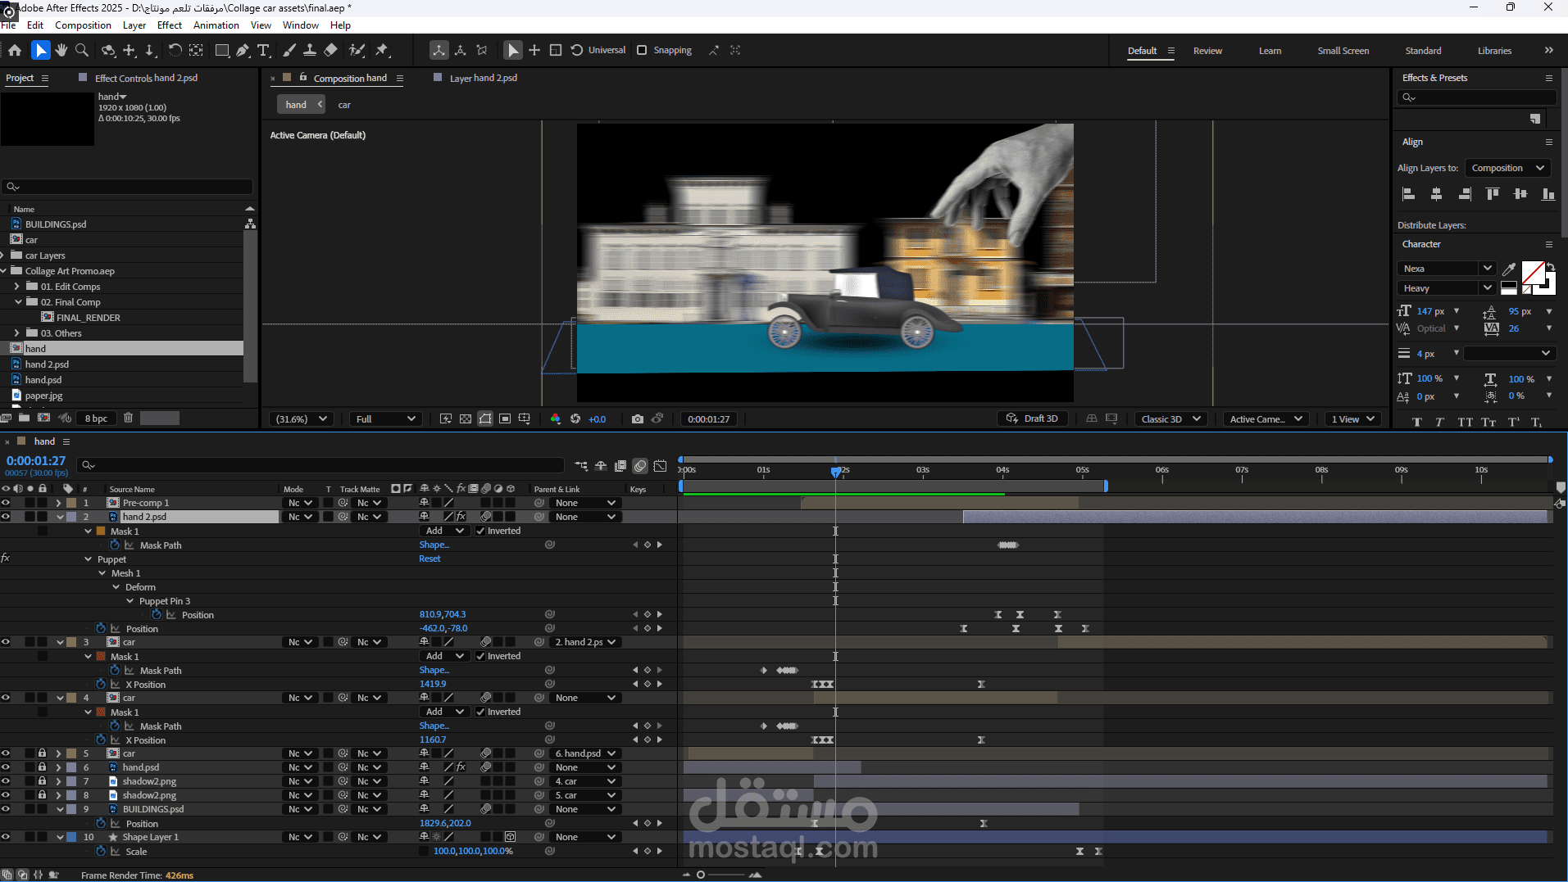The height and width of the screenshot is (882, 1568).
Task: Click the Align Bottom icon
Action: pyautogui.click(x=1548, y=194)
